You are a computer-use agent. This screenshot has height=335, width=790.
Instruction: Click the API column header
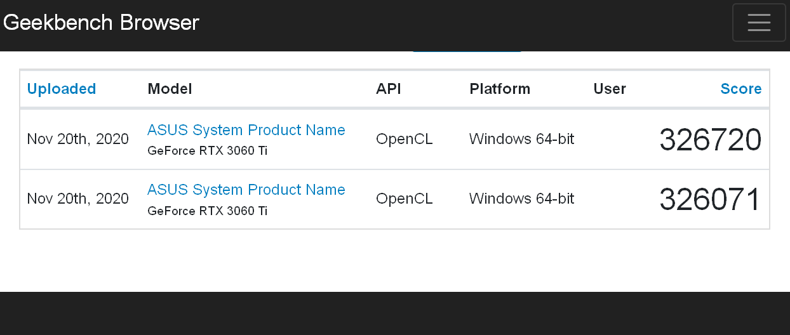tap(389, 89)
